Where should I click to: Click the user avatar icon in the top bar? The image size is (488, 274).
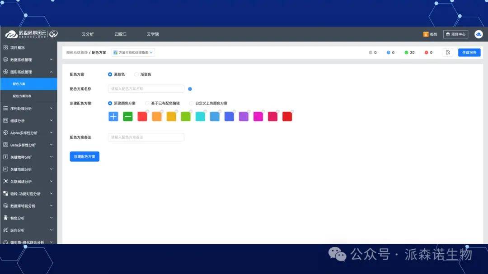point(479,34)
